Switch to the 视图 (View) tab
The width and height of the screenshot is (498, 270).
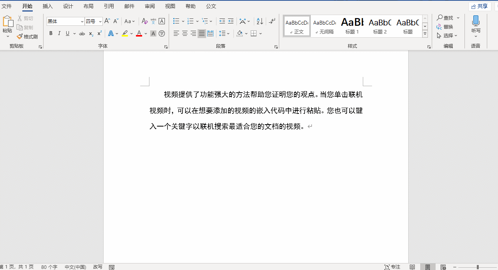[x=170, y=6]
